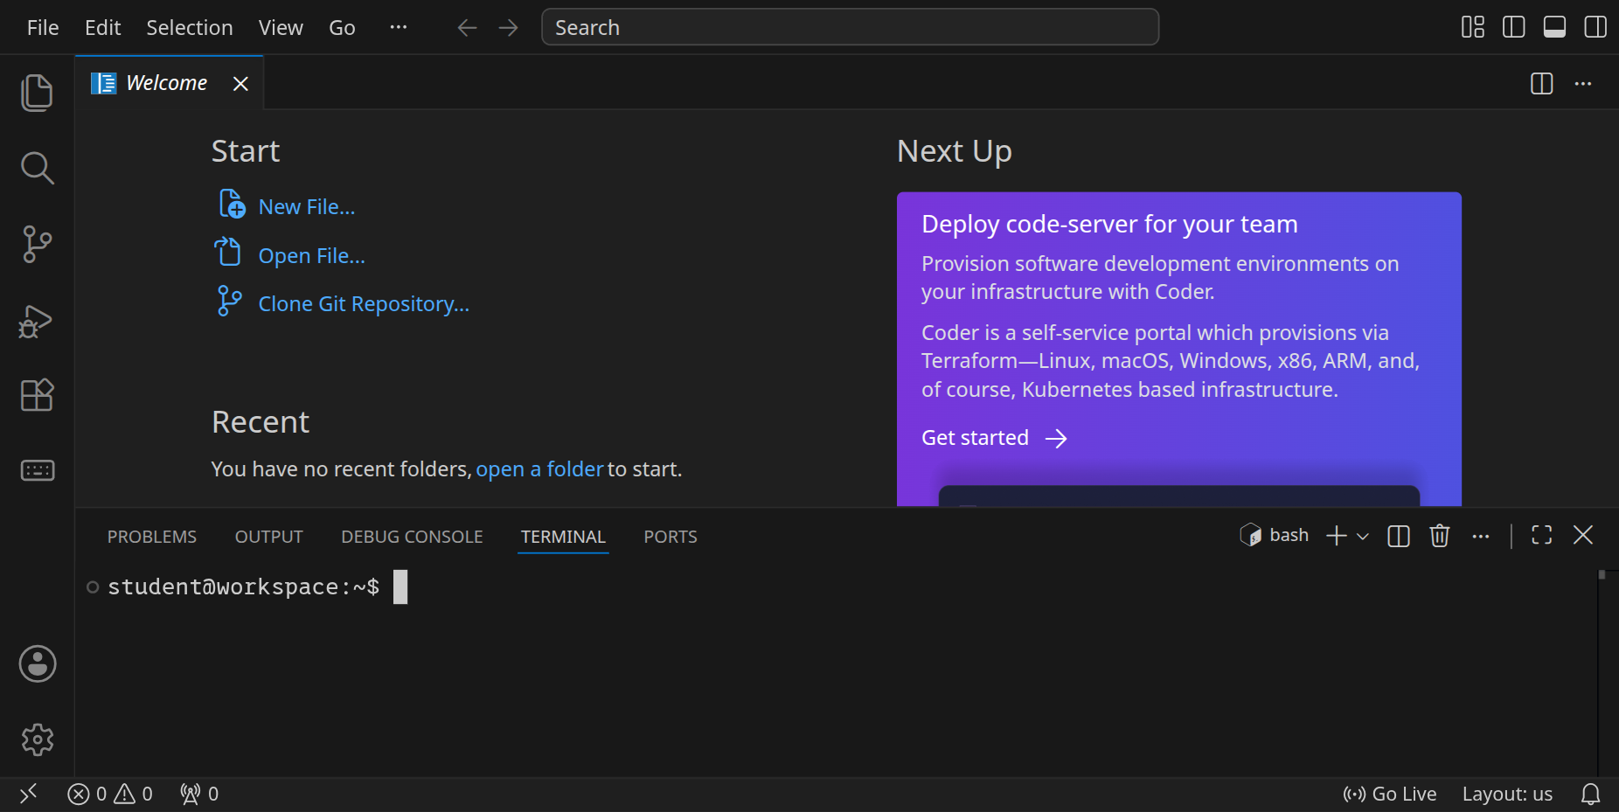Open Customize Layout in title bar
The image size is (1619, 812).
1473,27
